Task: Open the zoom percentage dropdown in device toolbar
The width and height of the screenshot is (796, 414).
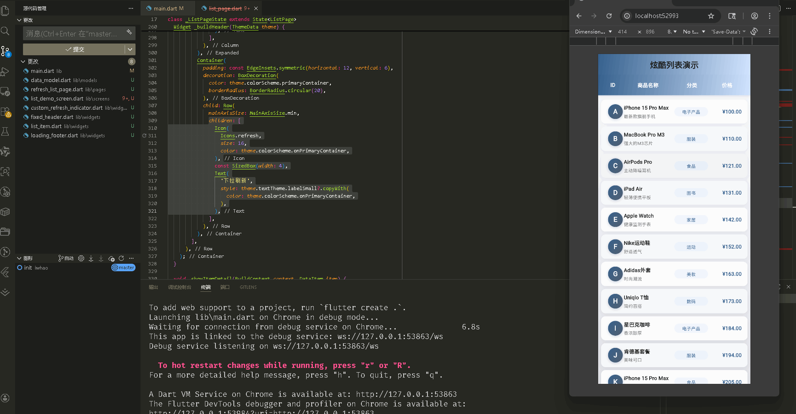Action: click(672, 31)
